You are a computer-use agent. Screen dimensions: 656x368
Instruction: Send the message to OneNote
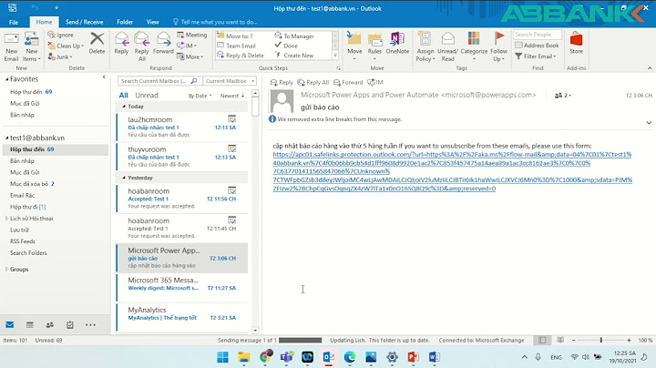coord(397,44)
